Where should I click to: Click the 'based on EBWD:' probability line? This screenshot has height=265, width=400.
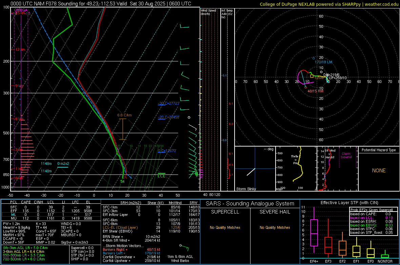[372, 225]
